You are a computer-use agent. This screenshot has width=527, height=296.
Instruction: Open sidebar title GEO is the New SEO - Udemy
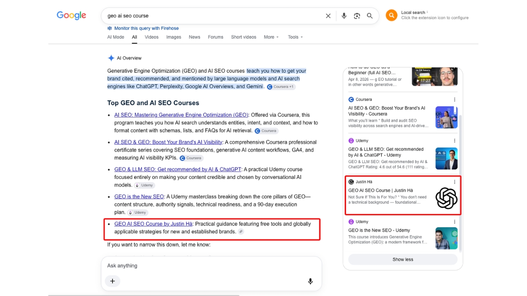[379, 230]
